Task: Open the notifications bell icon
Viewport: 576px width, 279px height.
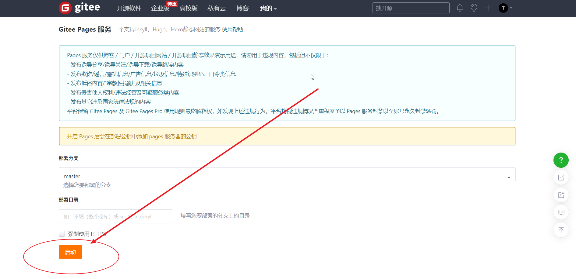Action: coord(460,8)
